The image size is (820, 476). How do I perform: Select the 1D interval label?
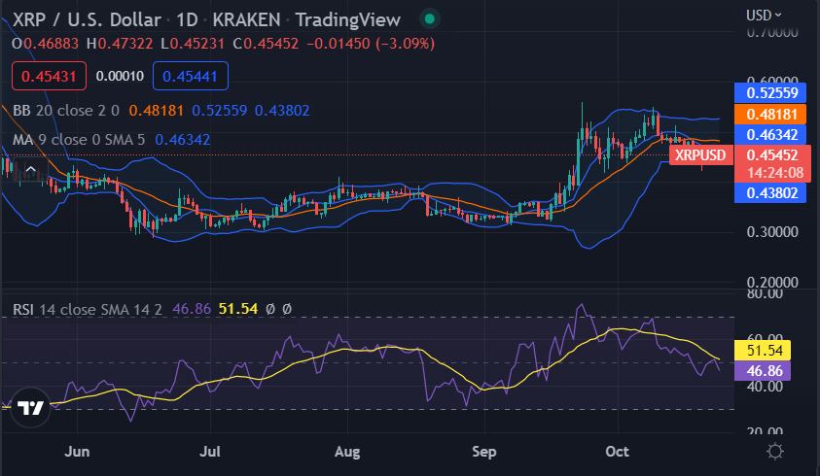pyautogui.click(x=187, y=19)
